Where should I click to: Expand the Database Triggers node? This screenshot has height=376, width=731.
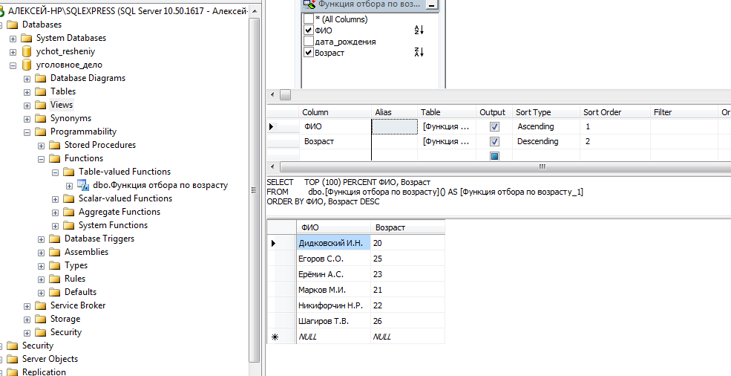tap(41, 239)
